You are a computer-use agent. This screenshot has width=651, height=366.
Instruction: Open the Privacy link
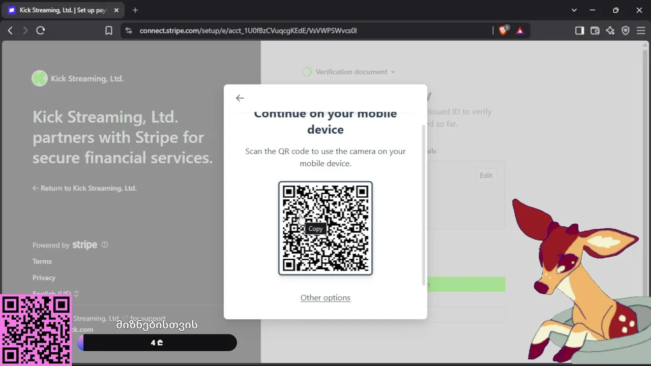click(44, 278)
